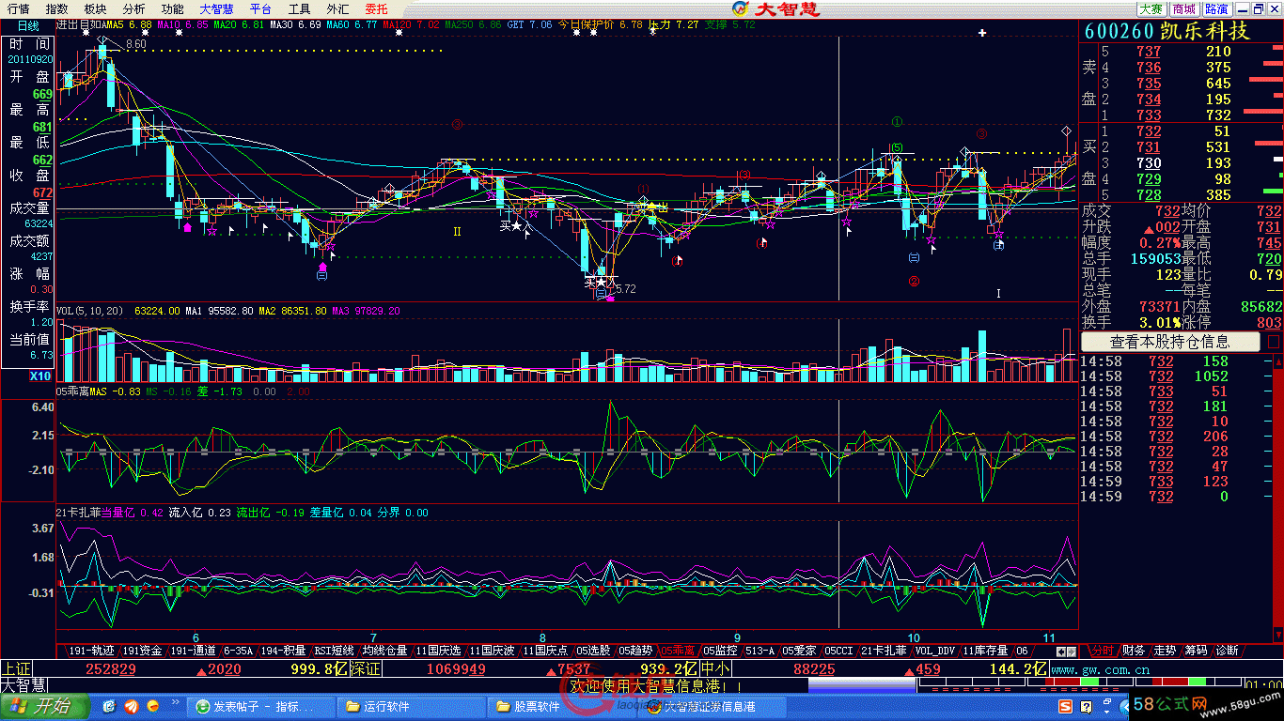Click the Sogou input method tray icon
1284x721 pixels.
[x=1065, y=706]
